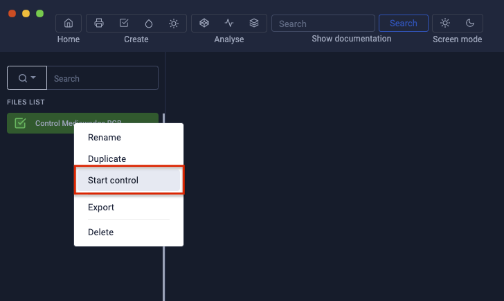
Task: Click the files list Search field
Action: tap(102, 78)
